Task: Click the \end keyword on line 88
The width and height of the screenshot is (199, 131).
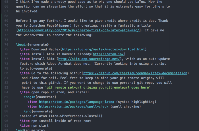Action: 28,111
